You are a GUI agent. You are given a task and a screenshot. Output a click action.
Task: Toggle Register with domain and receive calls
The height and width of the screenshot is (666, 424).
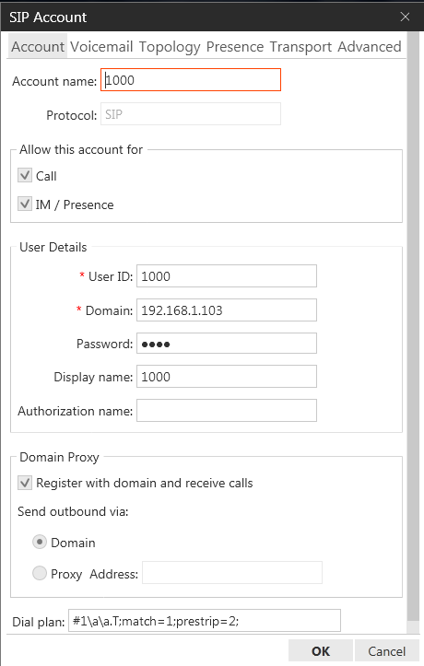25,483
